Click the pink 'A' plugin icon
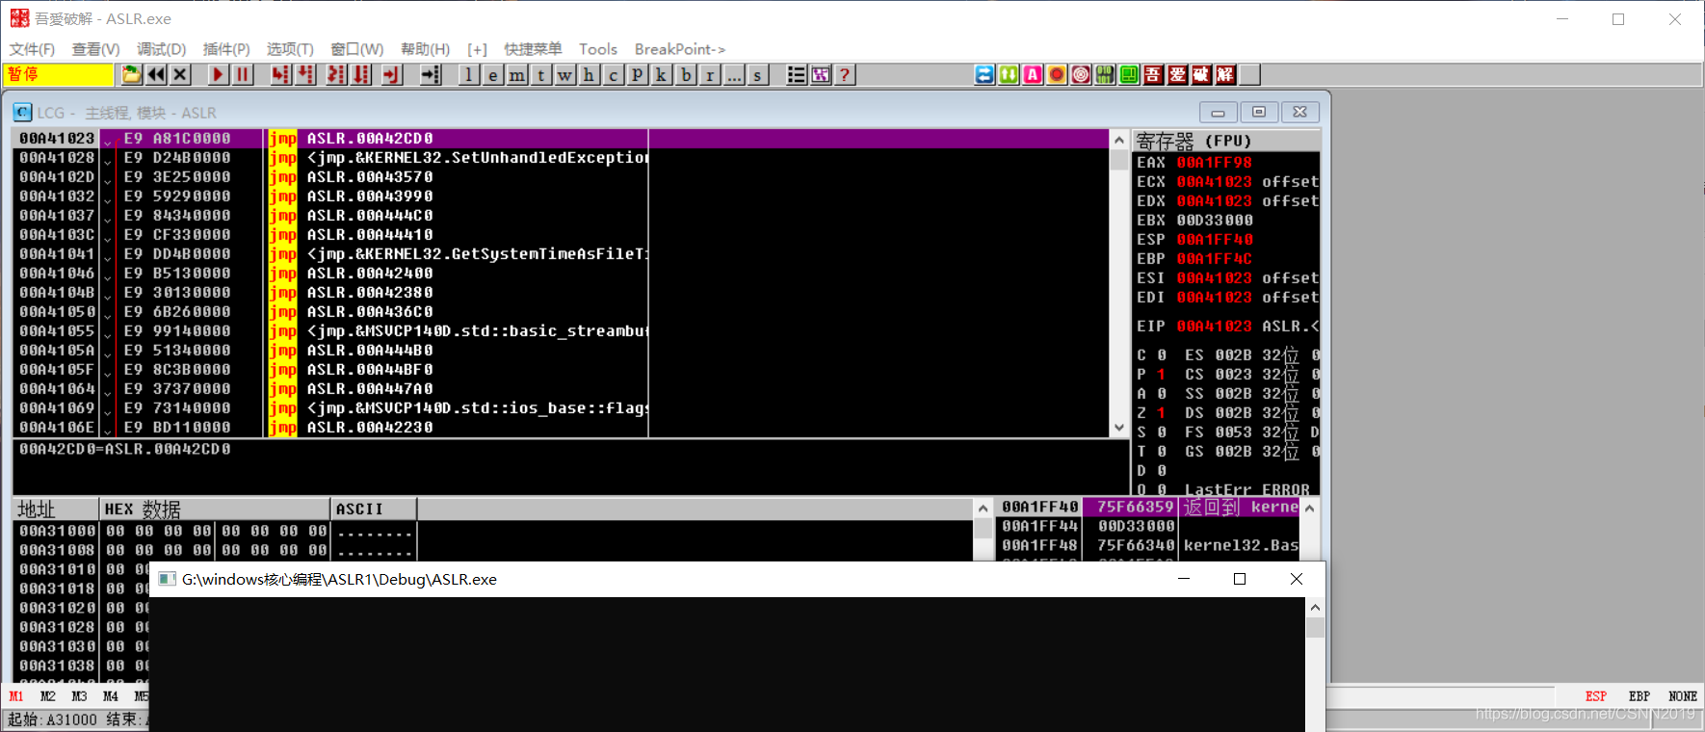1705x732 pixels. point(1033,74)
